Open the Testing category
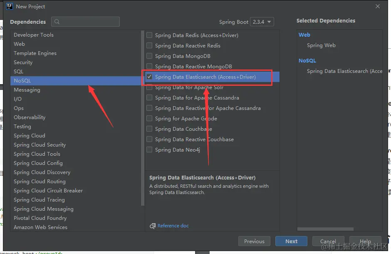391x254 pixels. coord(76,127)
